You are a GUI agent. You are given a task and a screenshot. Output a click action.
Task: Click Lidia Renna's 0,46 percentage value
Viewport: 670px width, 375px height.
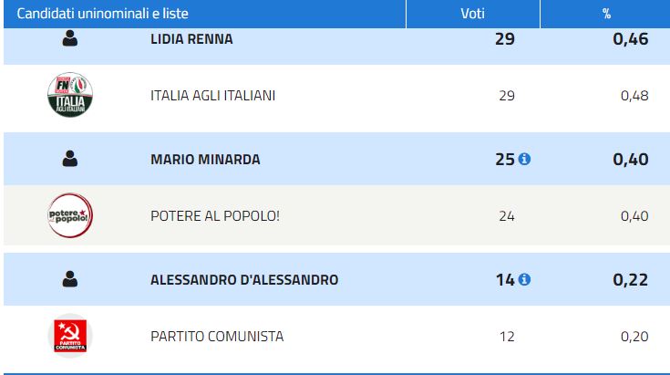pos(630,39)
